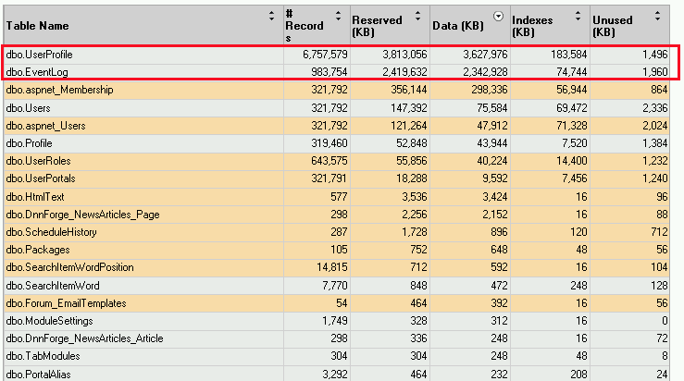Select the dbo.PortalAlias table name
The width and height of the screenshot is (684, 381).
38,374
